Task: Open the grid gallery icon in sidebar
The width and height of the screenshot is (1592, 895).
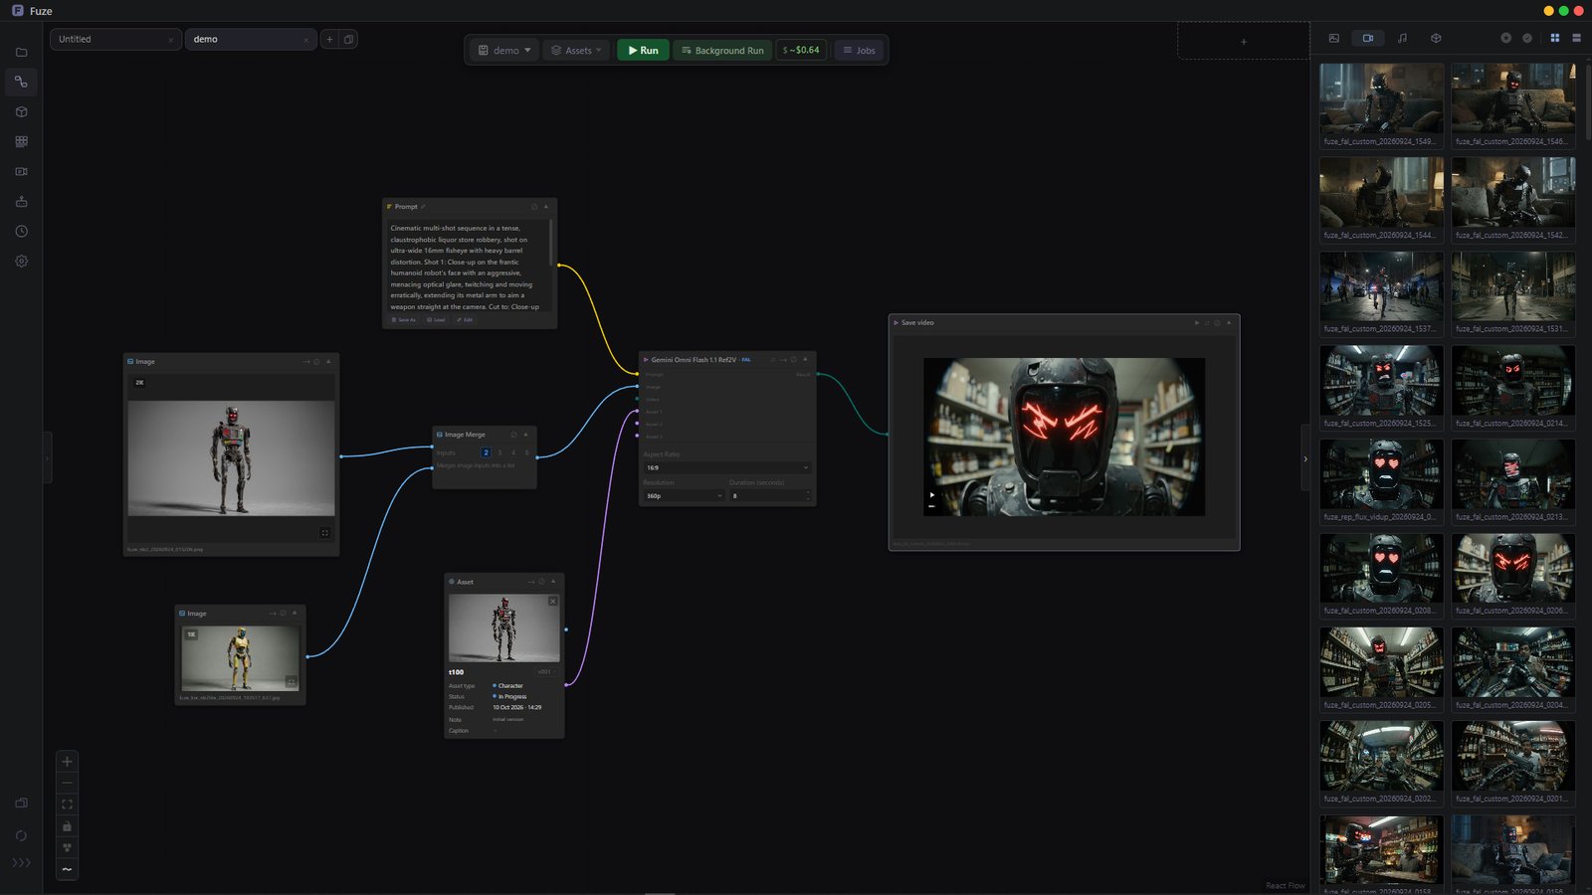Action: coord(21,141)
